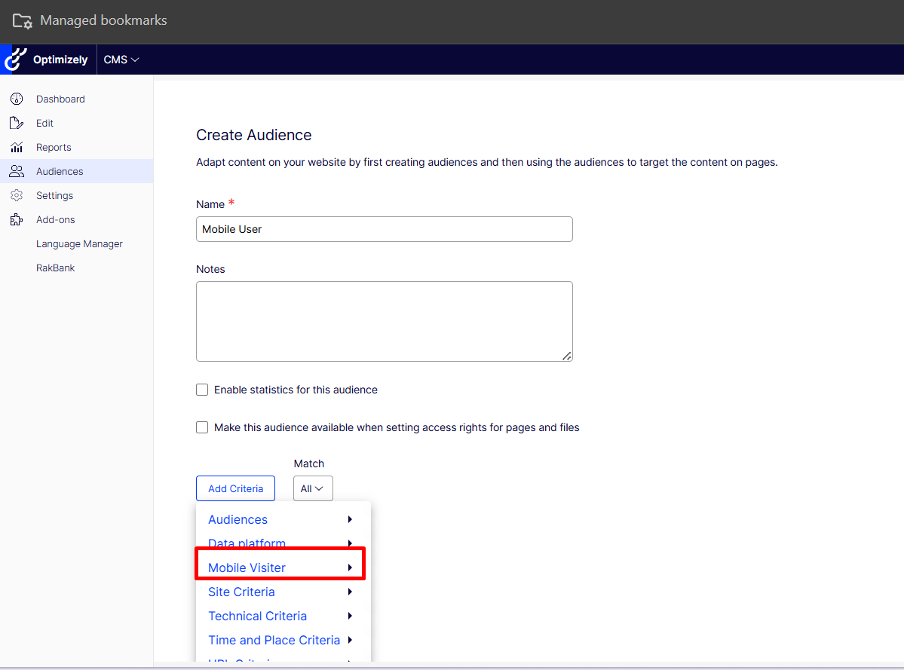The height and width of the screenshot is (670, 904).
Task: Open the Dashboard gauge icon
Action: click(17, 99)
